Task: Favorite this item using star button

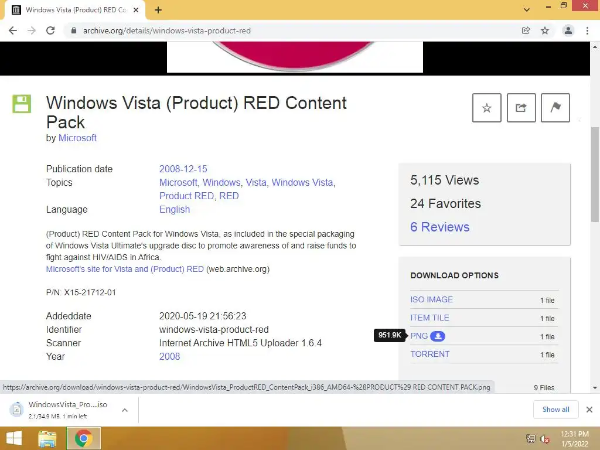Action: [487, 108]
